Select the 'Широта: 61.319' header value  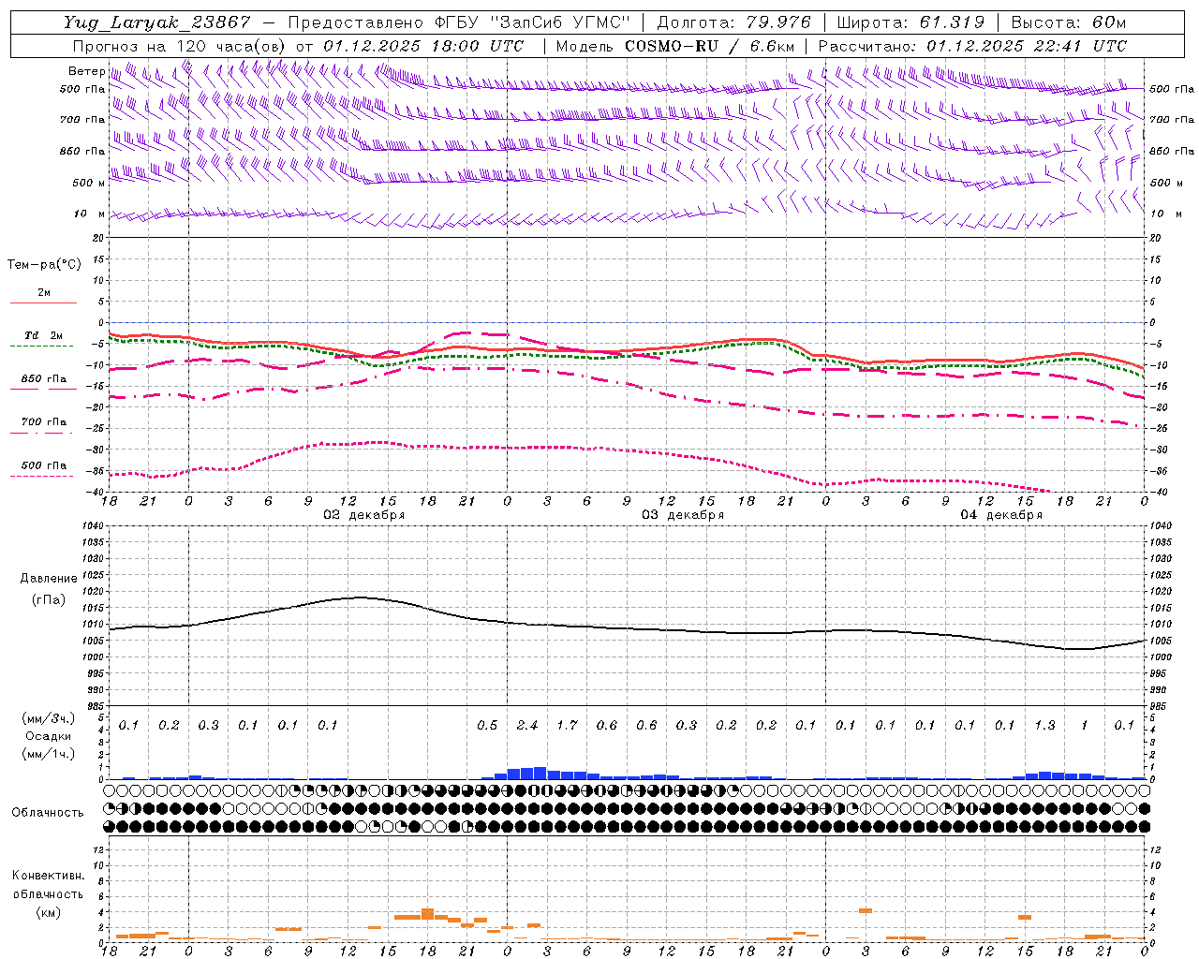tap(910, 22)
